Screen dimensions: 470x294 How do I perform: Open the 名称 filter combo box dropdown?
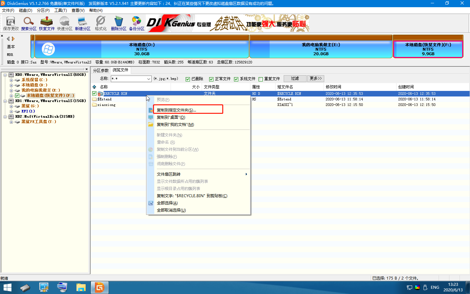(x=149, y=79)
